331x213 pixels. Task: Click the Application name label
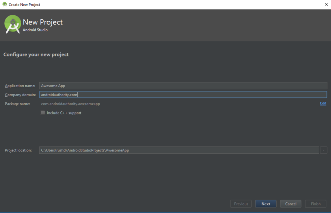20,86
